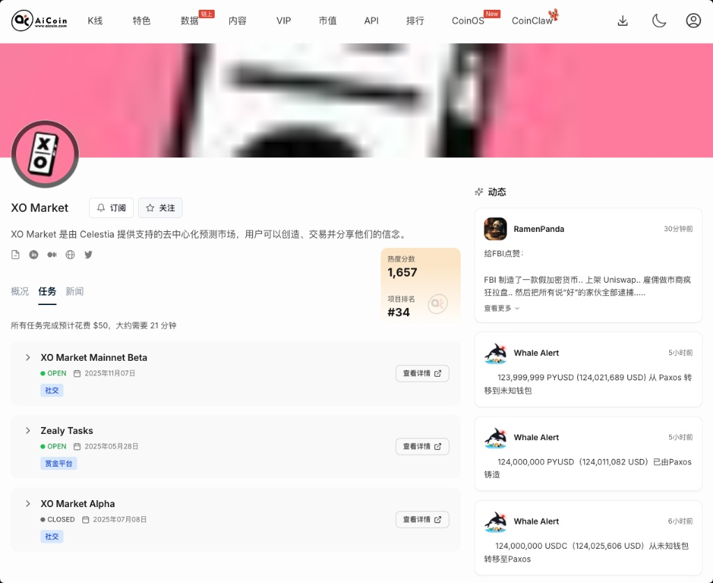Open the user account profile icon
The image size is (713, 583).
point(693,20)
